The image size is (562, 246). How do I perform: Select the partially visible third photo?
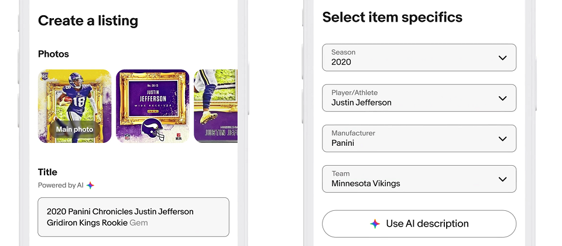click(x=216, y=106)
